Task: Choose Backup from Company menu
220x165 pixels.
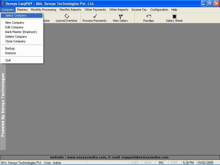Action: pos(22,48)
